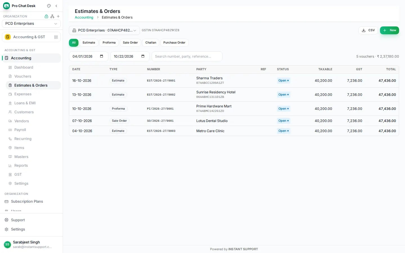Image resolution: width=405 pixels, height=253 pixels.
Task: Open the organization hierarchy icon
Action: [52, 16]
